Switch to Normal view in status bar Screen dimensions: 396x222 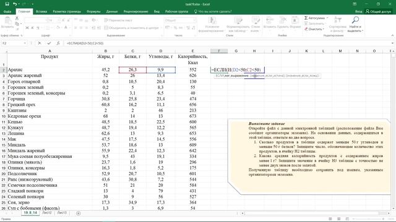[330, 219]
